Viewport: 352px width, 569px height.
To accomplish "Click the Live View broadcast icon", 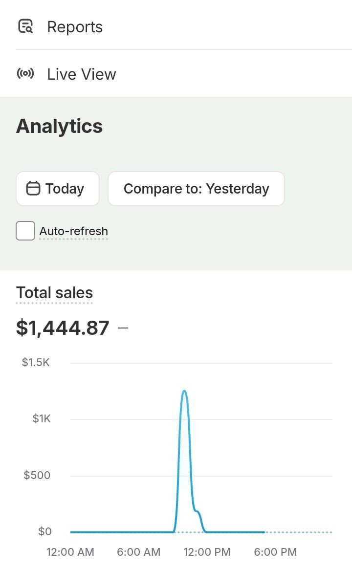I will (x=25, y=74).
